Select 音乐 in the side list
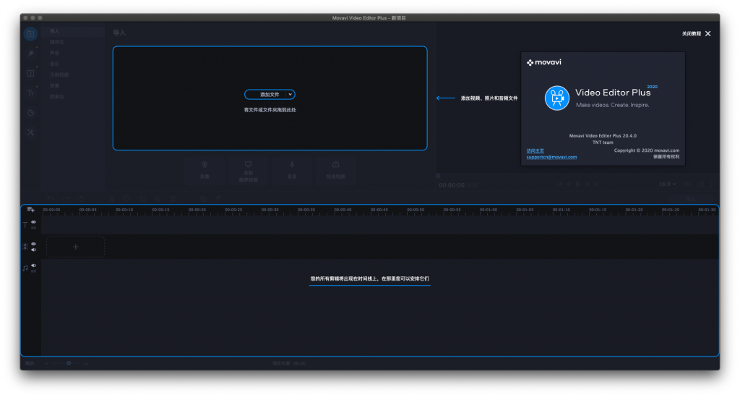740x397 pixels. [x=55, y=64]
